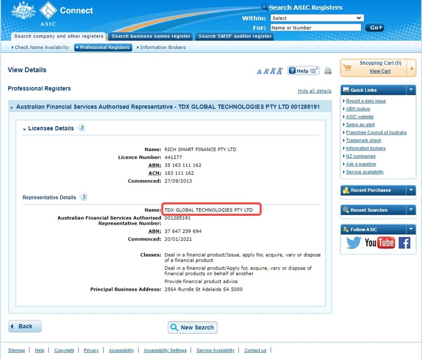Viewport: 422px width, 359px height.
Task: Click the Hide all details link
Action: coord(314,91)
